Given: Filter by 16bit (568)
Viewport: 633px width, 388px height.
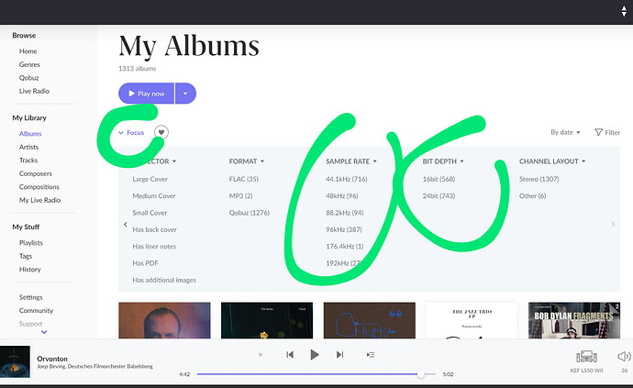Looking at the screenshot, I should coord(439,179).
